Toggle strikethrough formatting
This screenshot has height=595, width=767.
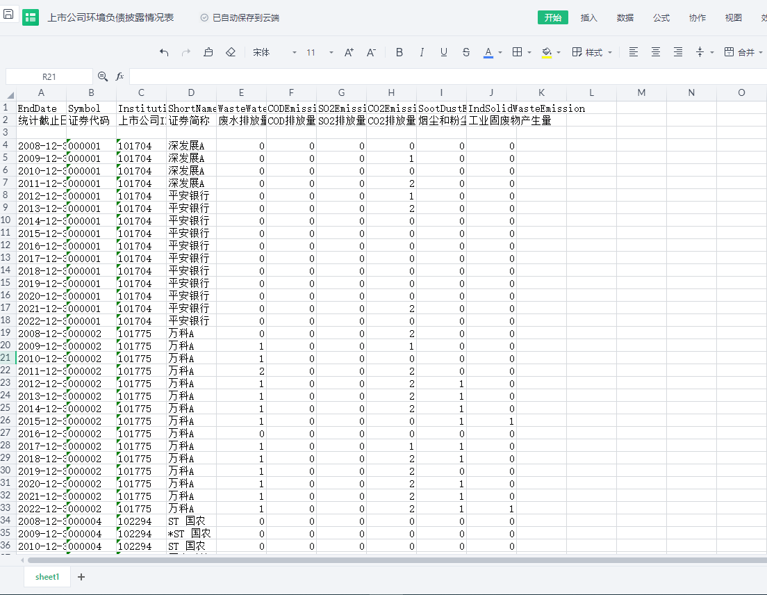click(x=466, y=52)
